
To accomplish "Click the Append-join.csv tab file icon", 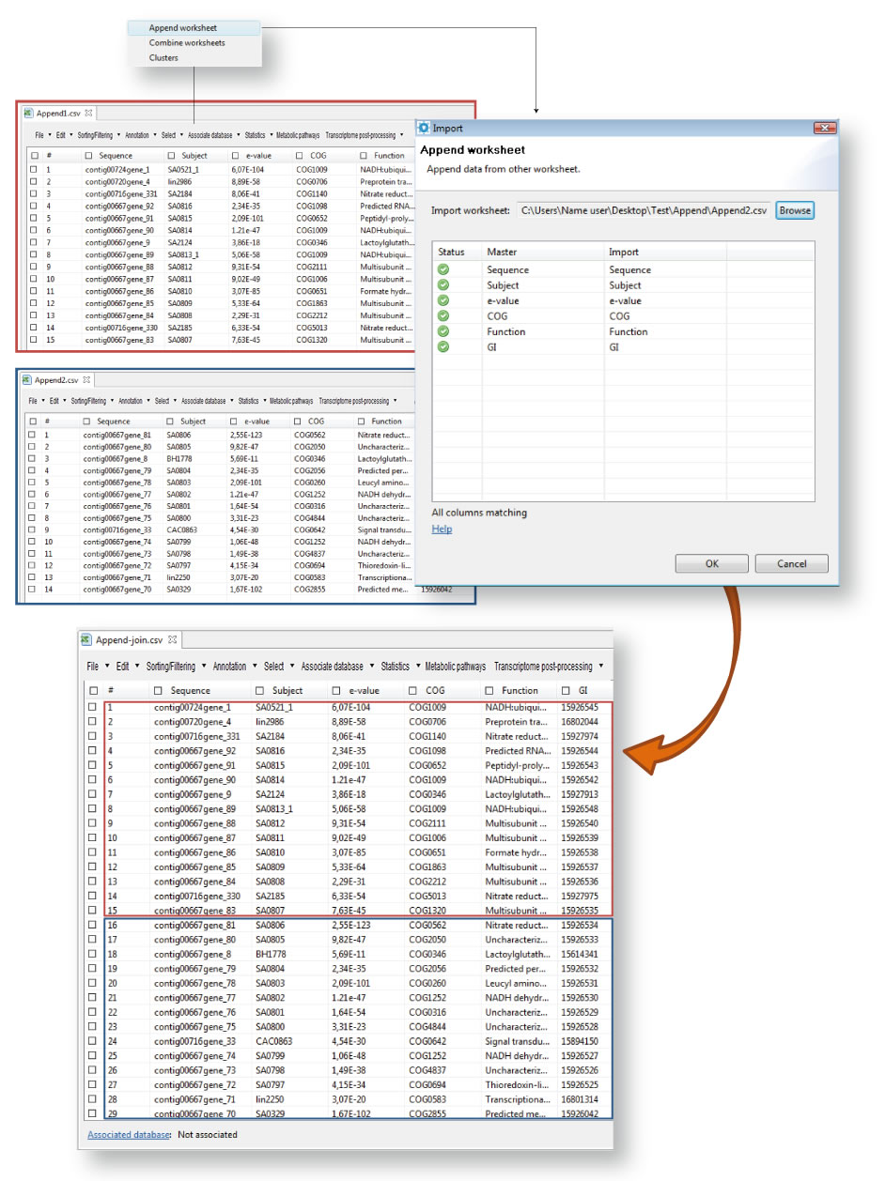I will (x=85, y=640).
